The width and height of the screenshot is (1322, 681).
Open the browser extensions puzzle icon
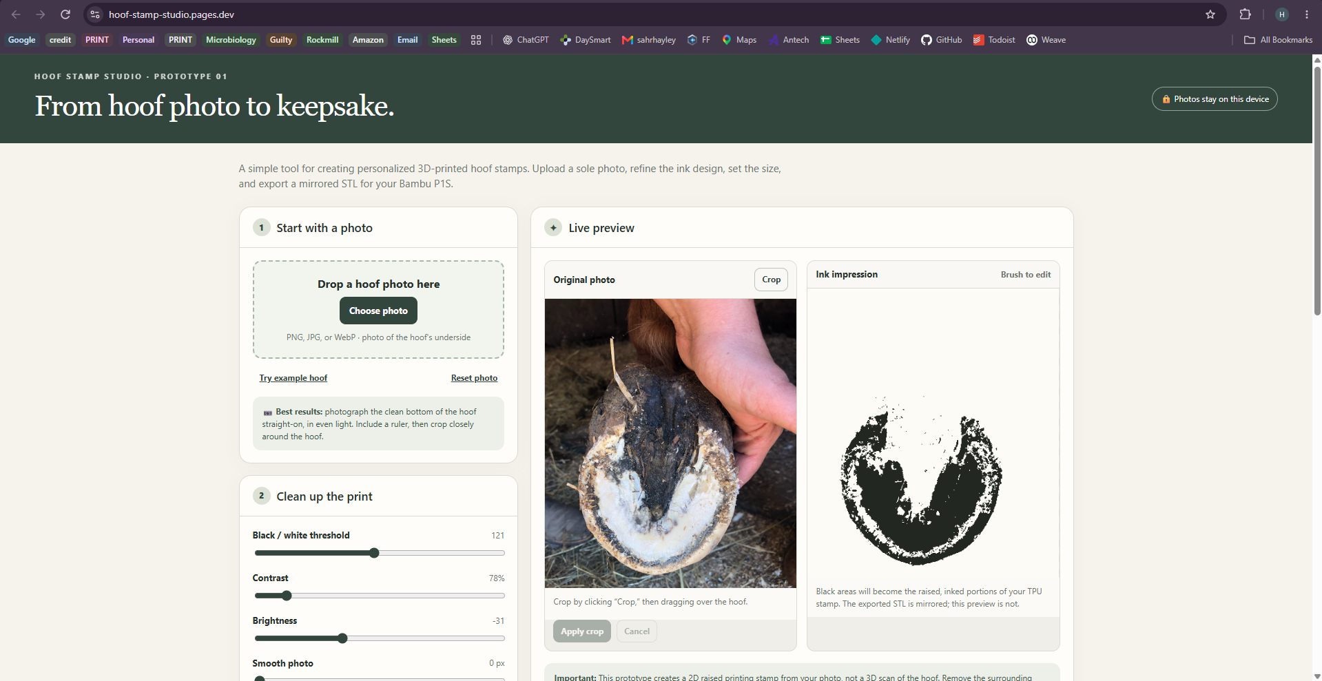tap(1245, 14)
